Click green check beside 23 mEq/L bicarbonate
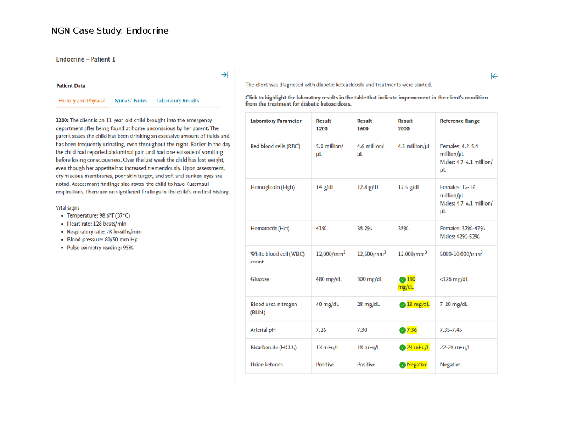Image resolution: width=561 pixels, height=433 pixels. point(402,348)
